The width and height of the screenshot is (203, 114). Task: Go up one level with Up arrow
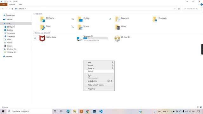[x=12, y=9]
